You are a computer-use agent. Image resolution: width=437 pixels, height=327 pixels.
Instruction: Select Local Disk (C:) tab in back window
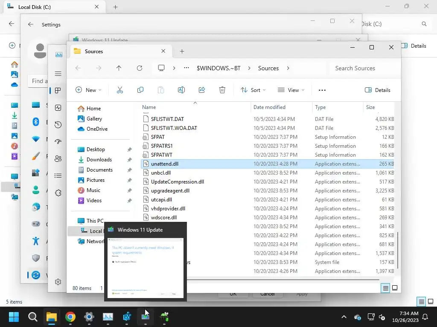click(54, 7)
